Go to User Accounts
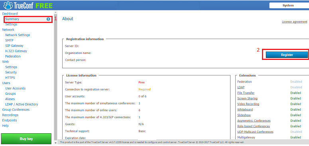 coord(16,88)
